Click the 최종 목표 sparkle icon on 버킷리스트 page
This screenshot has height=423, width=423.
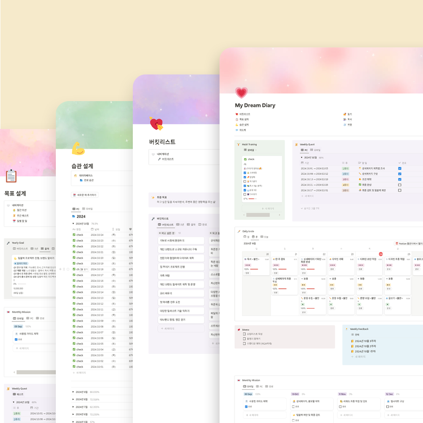coord(153,198)
